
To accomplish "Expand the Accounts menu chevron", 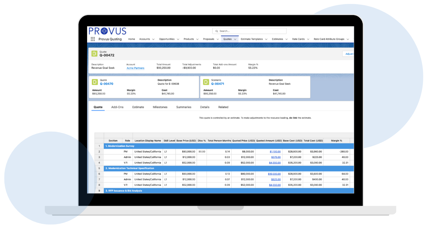I will pos(153,39).
